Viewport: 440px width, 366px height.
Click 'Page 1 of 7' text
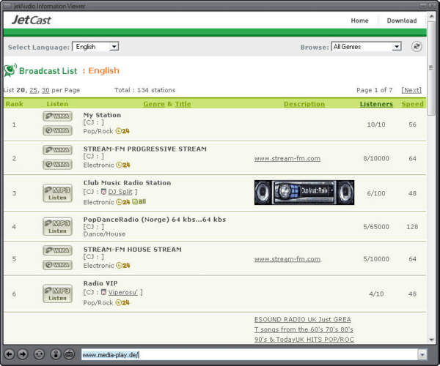click(x=374, y=90)
